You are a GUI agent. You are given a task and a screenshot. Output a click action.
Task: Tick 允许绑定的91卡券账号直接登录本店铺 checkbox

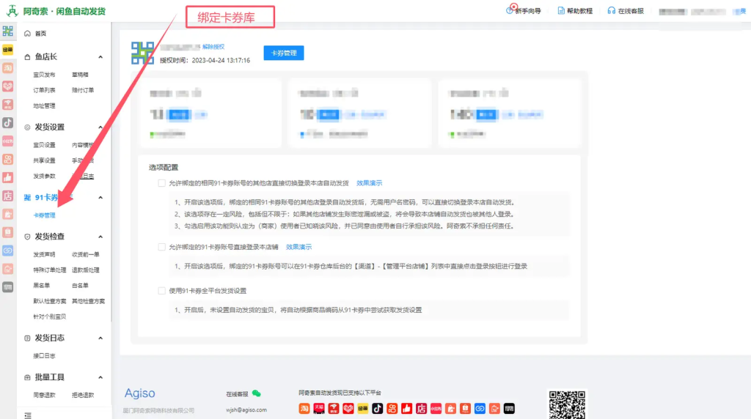(x=162, y=248)
